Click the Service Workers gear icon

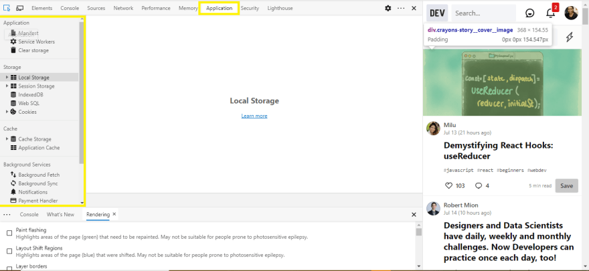[x=13, y=41]
